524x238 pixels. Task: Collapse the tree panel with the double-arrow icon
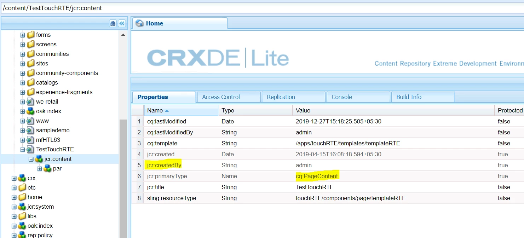click(x=122, y=23)
